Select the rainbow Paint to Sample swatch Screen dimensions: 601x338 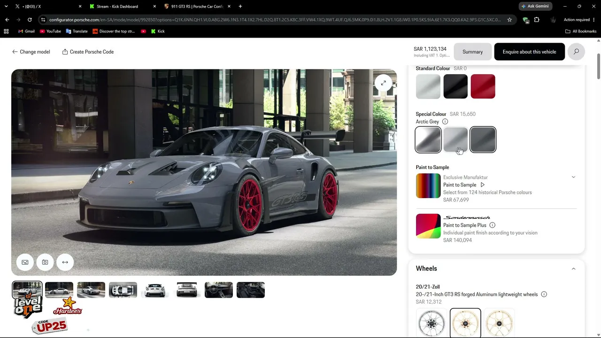428,186
